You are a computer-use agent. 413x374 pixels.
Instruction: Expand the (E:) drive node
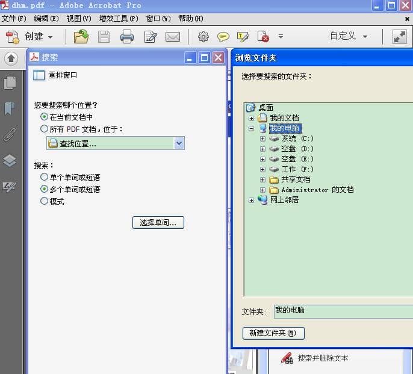pos(262,159)
